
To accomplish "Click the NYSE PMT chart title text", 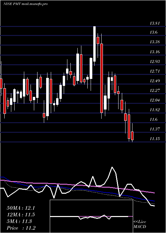I will (26, 4).
